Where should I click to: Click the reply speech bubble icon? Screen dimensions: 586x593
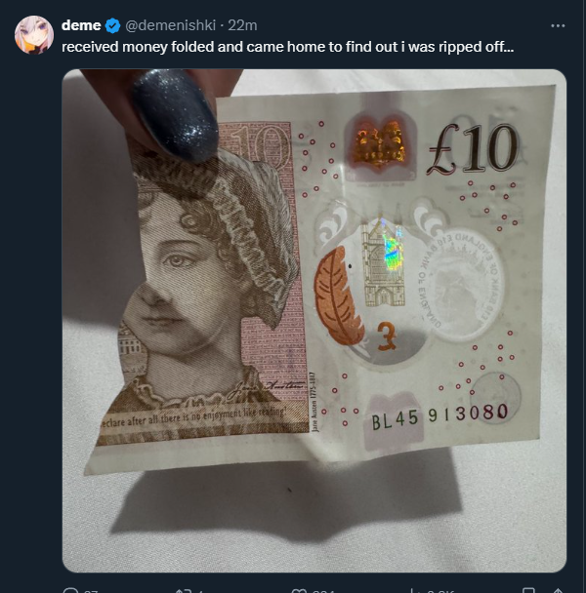coord(70,590)
